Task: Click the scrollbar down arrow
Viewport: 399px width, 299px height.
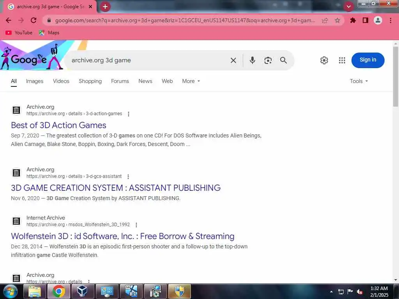Action: point(396,280)
